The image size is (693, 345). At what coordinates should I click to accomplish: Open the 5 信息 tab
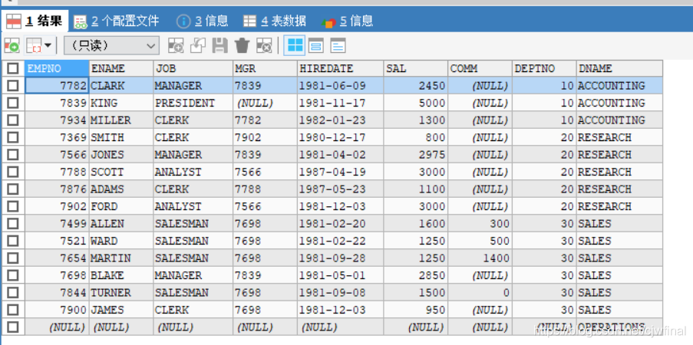pos(348,21)
